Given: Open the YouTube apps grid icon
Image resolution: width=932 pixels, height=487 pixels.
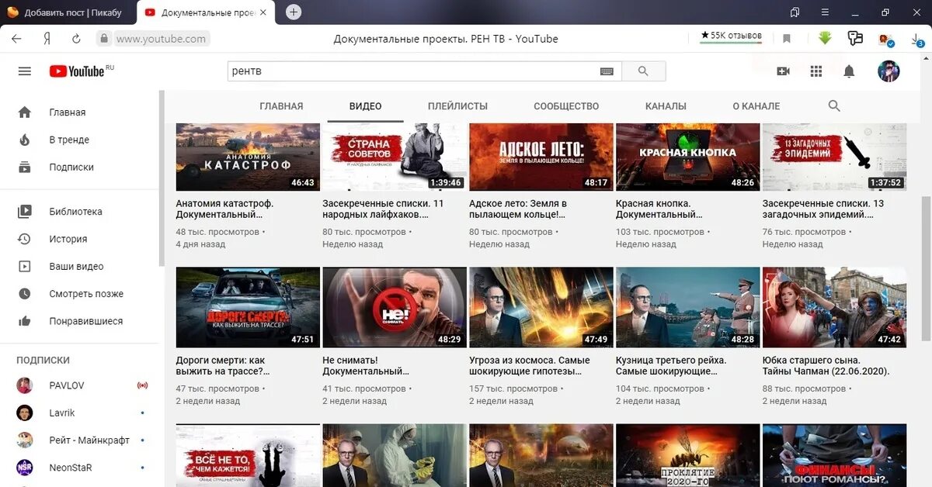Looking at the screenshot, I should 815,71.
